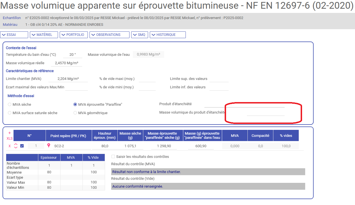Click the pink location pin icon
Viewport: 355px width, 205px height.
coord(49,146)
